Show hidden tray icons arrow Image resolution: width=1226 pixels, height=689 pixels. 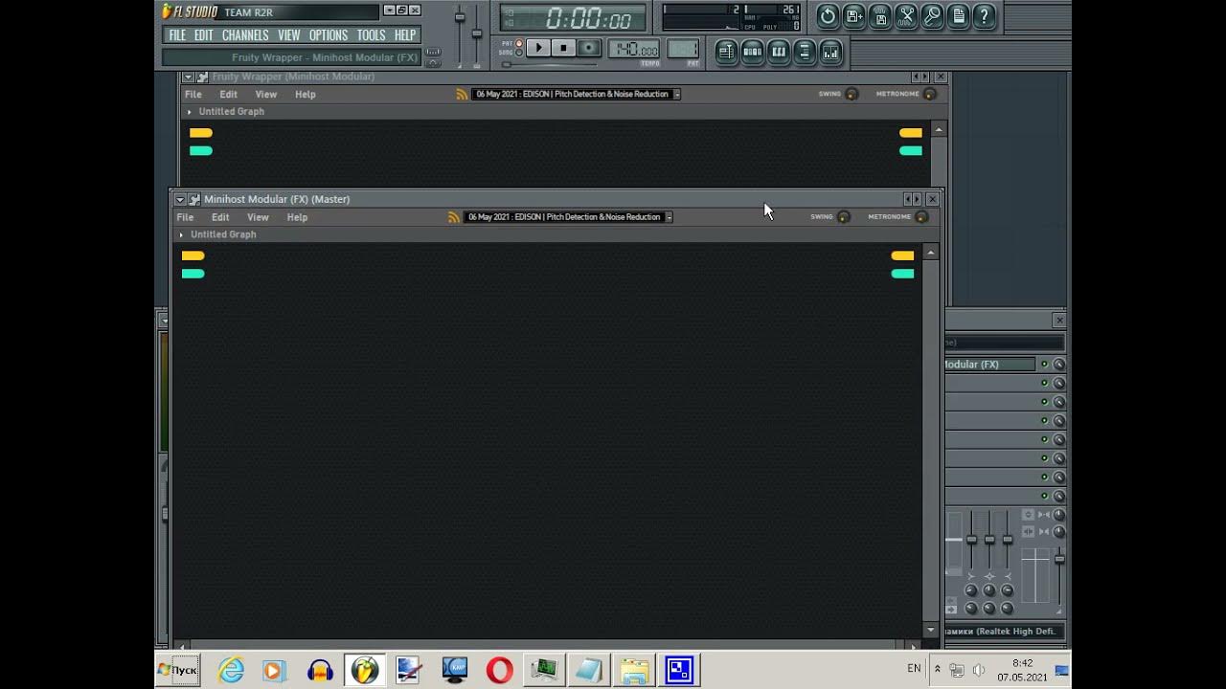click(x=938, y=670)
